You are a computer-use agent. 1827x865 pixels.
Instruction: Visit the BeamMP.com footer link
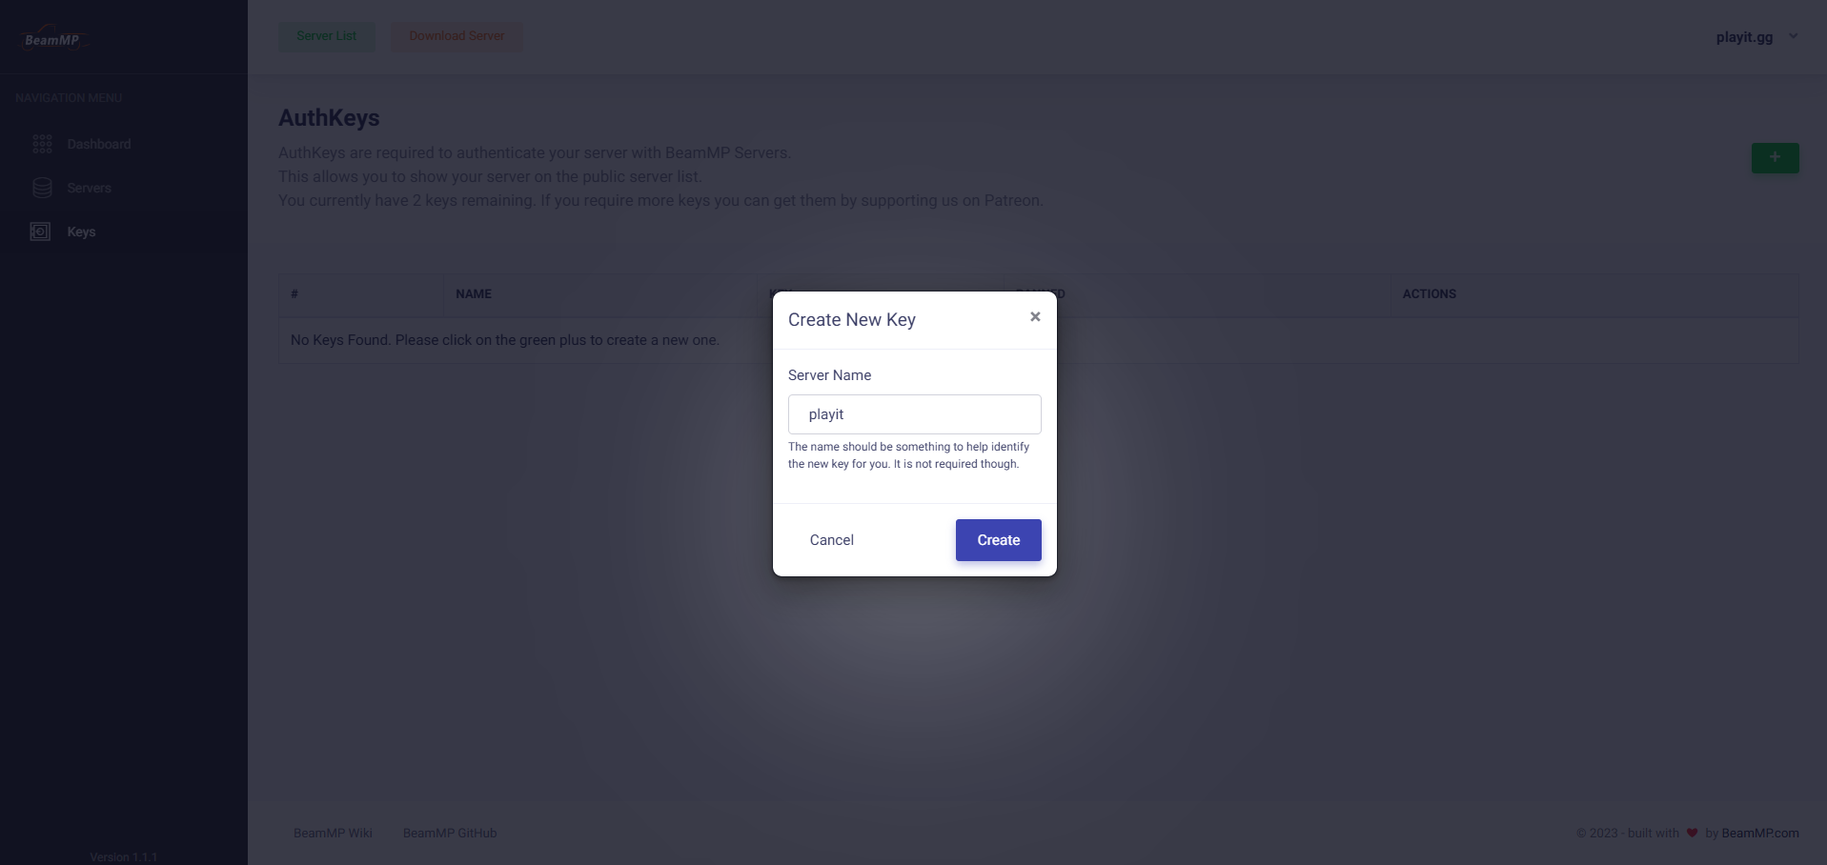pyautogui.click(x=1760, y=833)
